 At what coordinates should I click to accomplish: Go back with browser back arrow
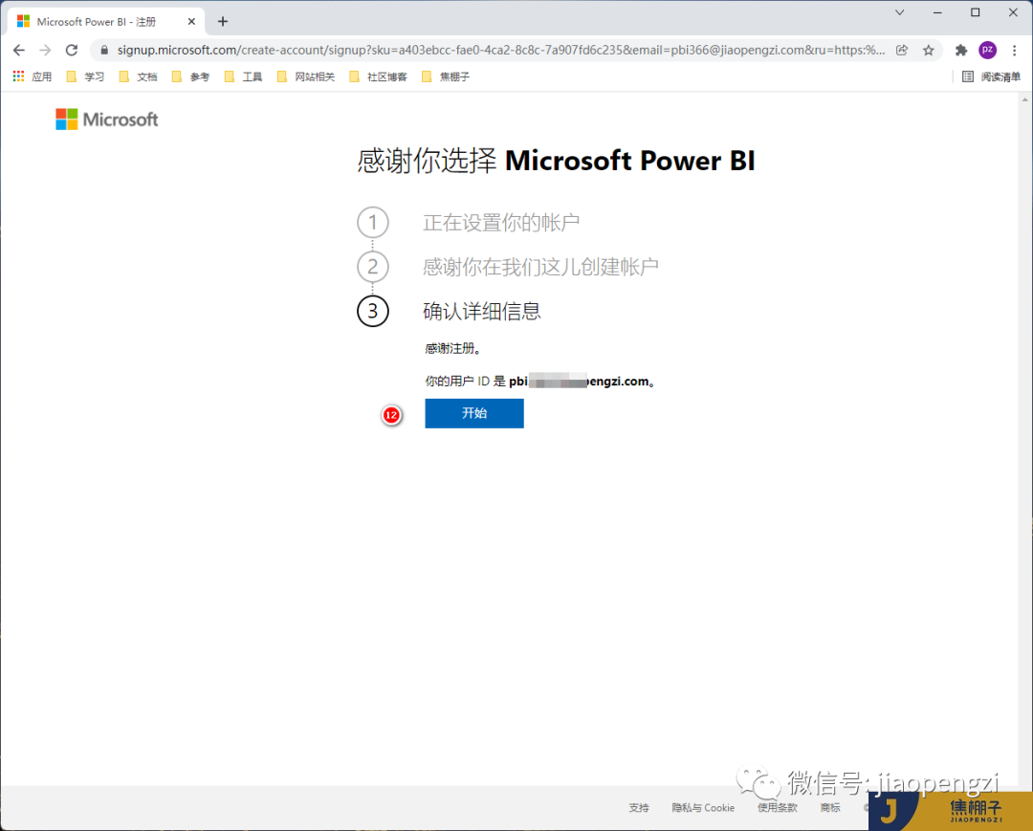point(19,50)
